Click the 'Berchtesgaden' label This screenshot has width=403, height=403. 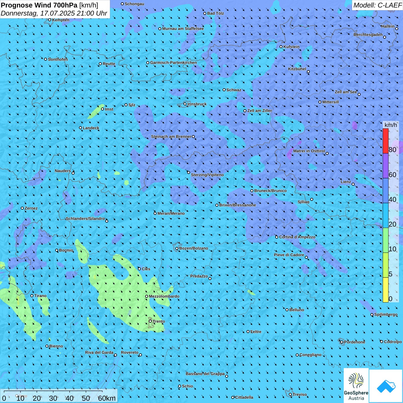[x=368, y=35]
